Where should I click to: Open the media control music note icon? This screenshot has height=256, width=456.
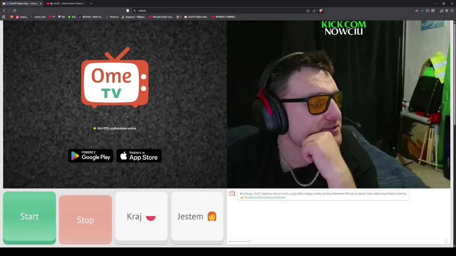[441, 11]
